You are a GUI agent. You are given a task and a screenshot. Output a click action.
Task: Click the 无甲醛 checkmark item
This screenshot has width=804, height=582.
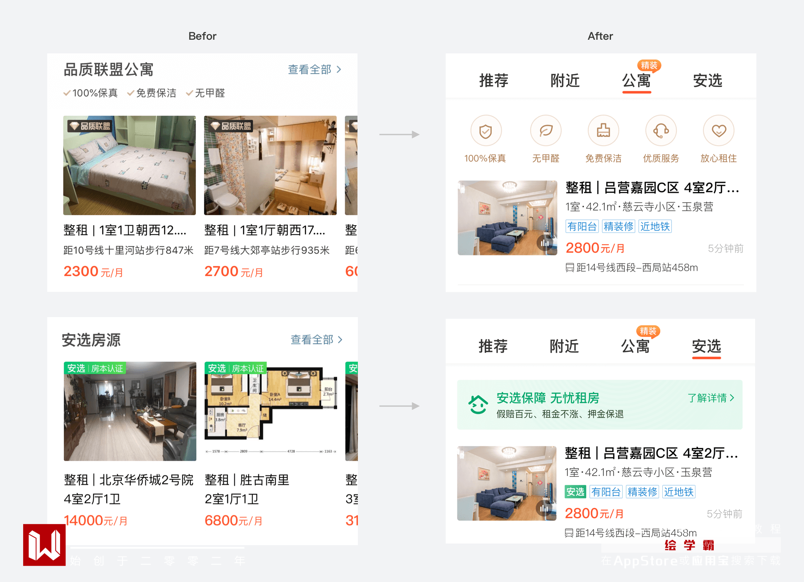(x=205, y=93)
